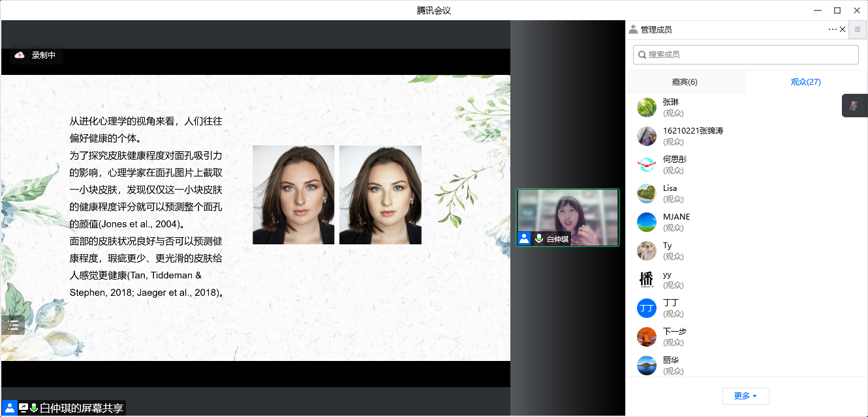
Task: Expand the 更多 dropdown button
Action: [x=745, y=396]
